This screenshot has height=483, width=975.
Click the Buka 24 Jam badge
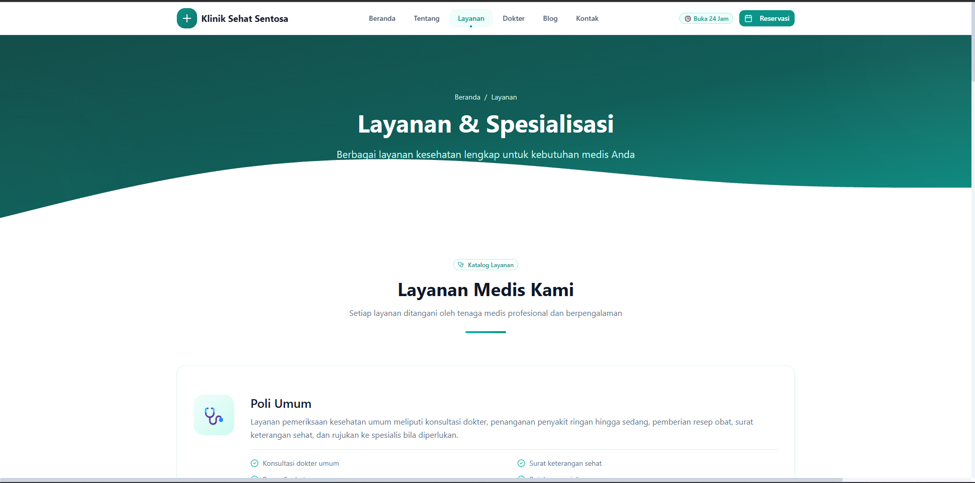point(706,18)
